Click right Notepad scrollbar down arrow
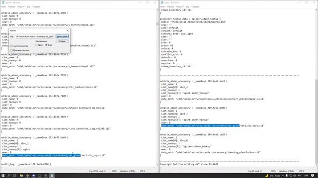Viewport: 318px width, 178px height. pyautogui.click(x=316, y=165)
